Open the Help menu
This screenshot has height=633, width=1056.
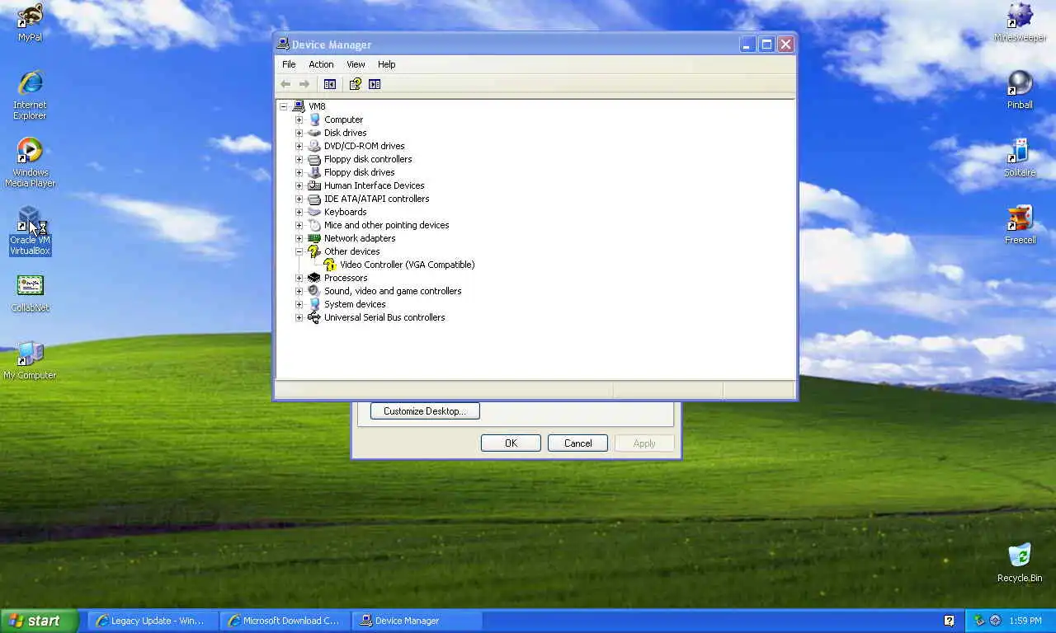pos(387,64)
